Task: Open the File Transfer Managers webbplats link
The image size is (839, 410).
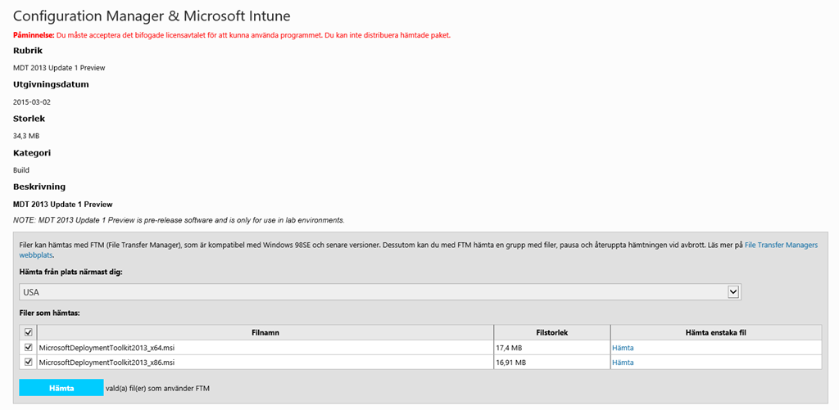Action: (x=781, y=245)
